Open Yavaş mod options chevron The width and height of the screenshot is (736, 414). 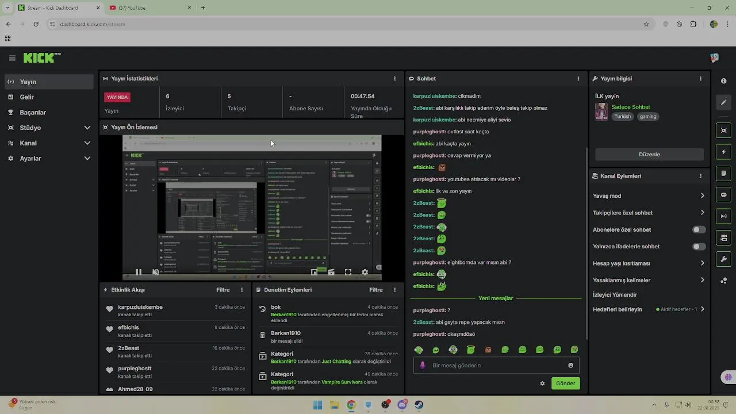pos(702,196)
